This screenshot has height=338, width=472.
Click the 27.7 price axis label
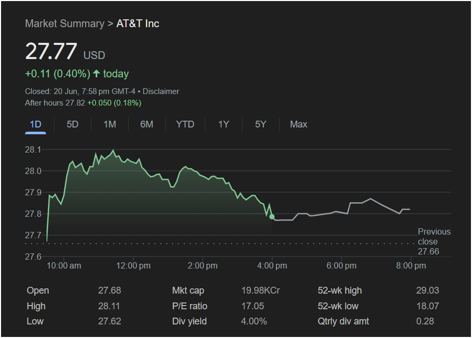tap(33, 235)
